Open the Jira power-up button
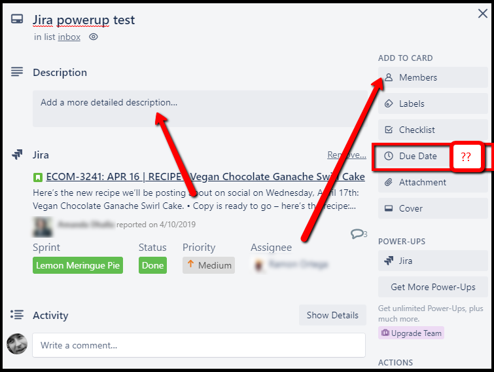Viewport: 494px width, 372px height. (x=433, y=261)
